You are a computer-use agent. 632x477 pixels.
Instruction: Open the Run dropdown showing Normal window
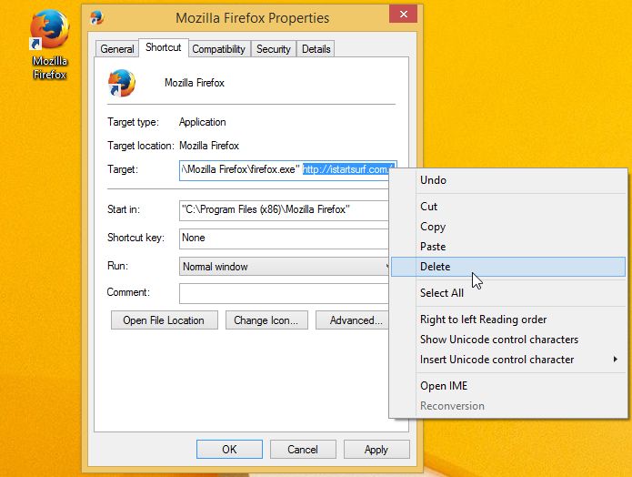point(284,267)
